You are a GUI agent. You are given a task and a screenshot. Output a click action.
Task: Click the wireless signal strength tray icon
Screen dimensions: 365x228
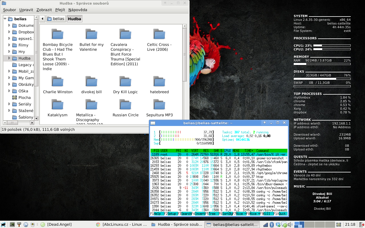(x=266, y=225)
